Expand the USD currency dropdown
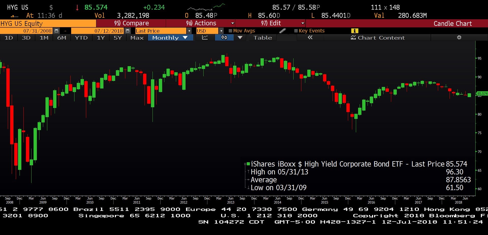Image resolution: width=488 pixels, height=235 pixels. pos(221,31)
